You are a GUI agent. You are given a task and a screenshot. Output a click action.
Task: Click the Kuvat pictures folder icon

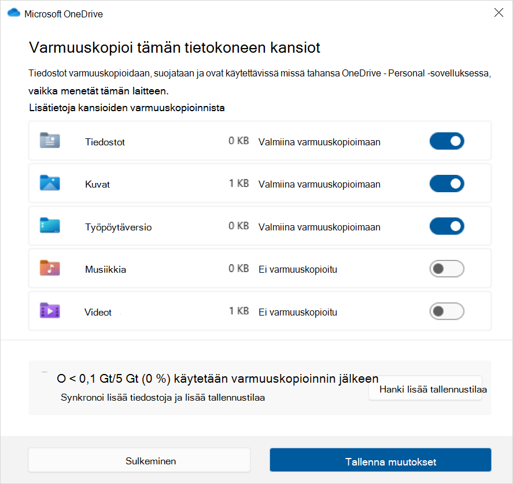tap(50, 183)
